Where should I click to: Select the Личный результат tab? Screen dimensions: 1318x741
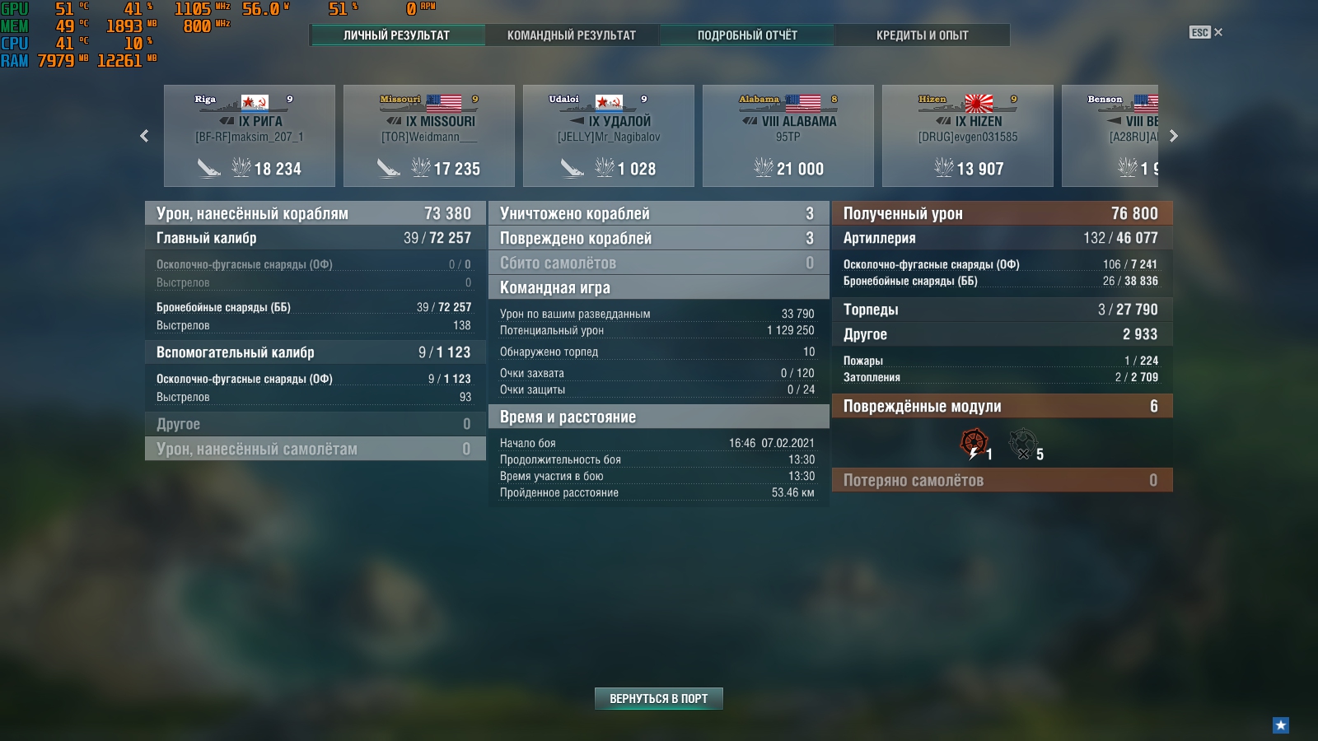coord(397,35)
